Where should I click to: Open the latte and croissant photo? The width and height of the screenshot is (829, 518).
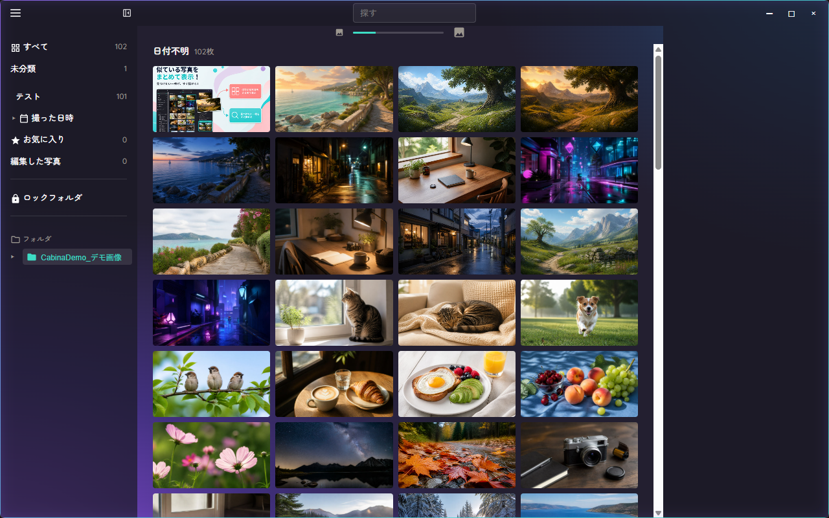pyautogui.click(x=334, y=384)
